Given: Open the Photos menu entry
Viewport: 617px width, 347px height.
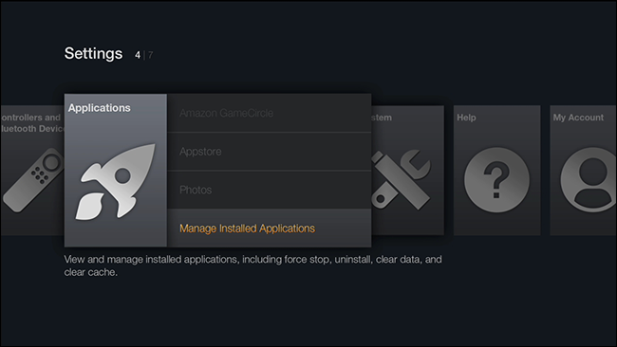Looking at the screenshot, I should [x=270, y=191].
